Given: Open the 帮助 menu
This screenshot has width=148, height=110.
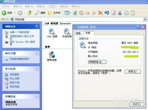Looking at the screenshot, I should tap(76, 7).
